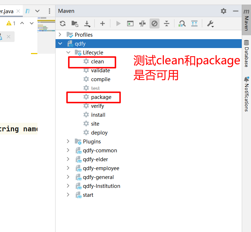This screenshot has height=232, width=251.
Task: Collapse the Lifecycle node
Action: point(68,52)
